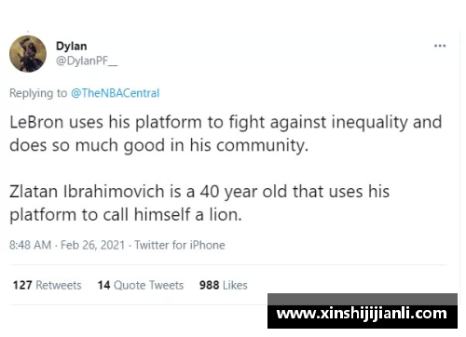Viewport: 466px width, 337px height.
Task: Click the Zlatan Ibrahimovich paragraph
Action: [199, 203]
